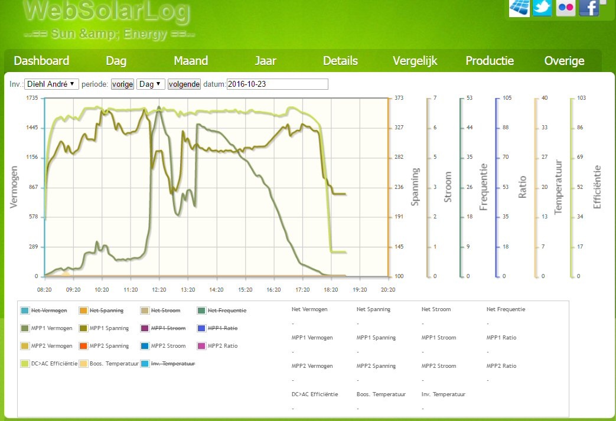Expand the Diehl André inverter dropdown
Screen dimensions: 616x421
tap(51, 84)
